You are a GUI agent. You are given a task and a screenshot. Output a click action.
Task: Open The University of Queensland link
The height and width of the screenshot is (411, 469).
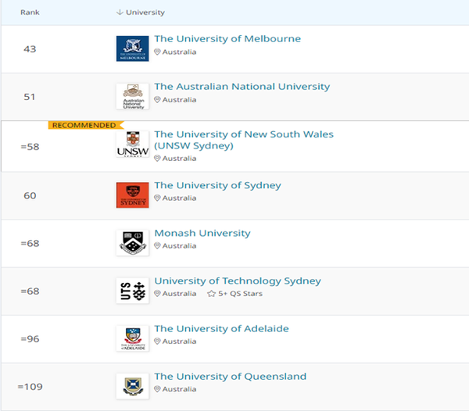pos(231,377)
